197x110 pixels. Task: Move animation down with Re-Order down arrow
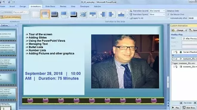[x=195, y=103]
